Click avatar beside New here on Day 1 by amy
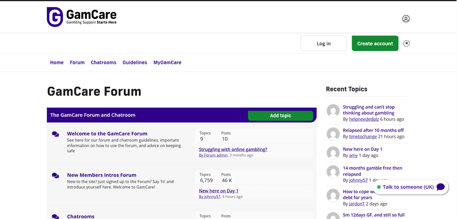 click(x=333, y=153)
